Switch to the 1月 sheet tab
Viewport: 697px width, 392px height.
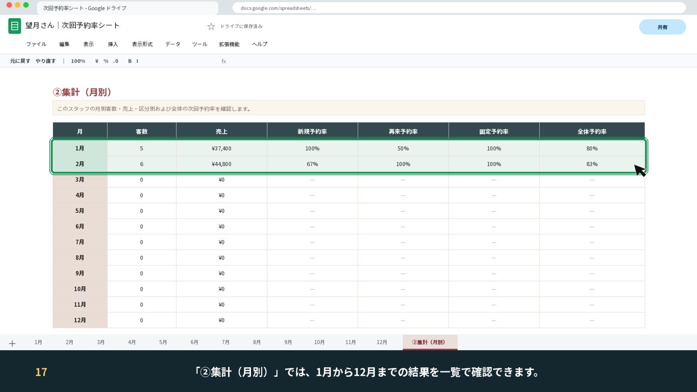click(x=38, y=342)
